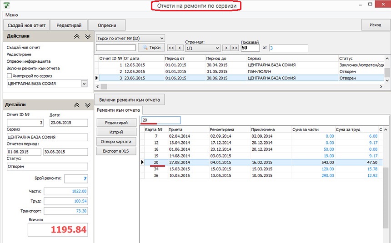Collapse the Действия panel with the up chevron

coord(77,36)
